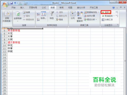The image size is (127, 95).
Task: Open Excel help question mark icon
Action: pyautogui.click(x=114, y=8)
